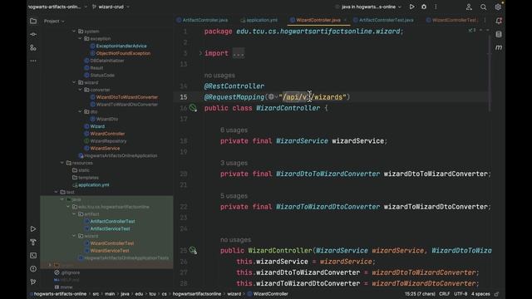Open more run actions menu
Viewport: 532px width, 299px height.
(x=436, y=7)
